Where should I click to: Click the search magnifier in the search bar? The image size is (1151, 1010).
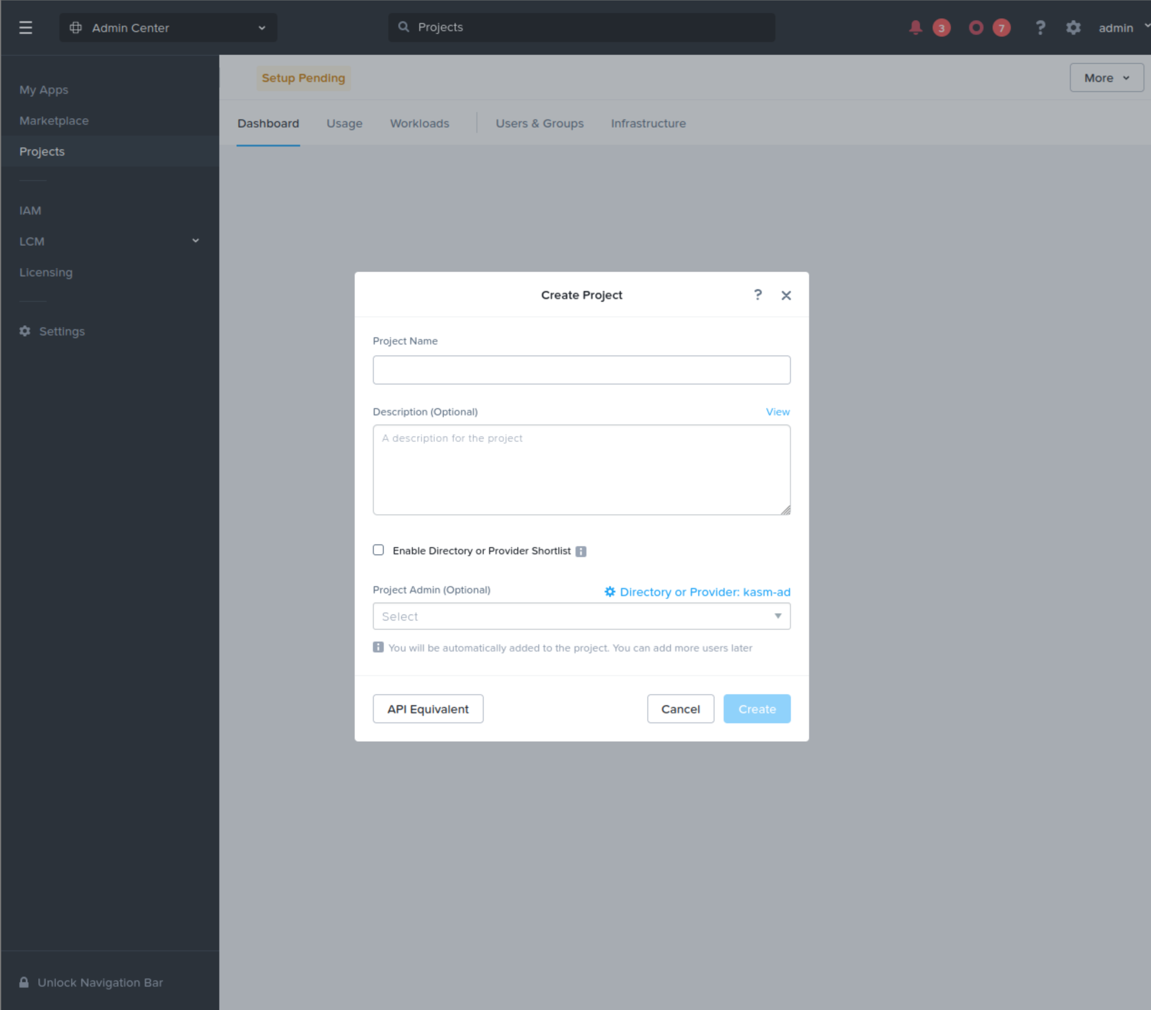point(403,27)
